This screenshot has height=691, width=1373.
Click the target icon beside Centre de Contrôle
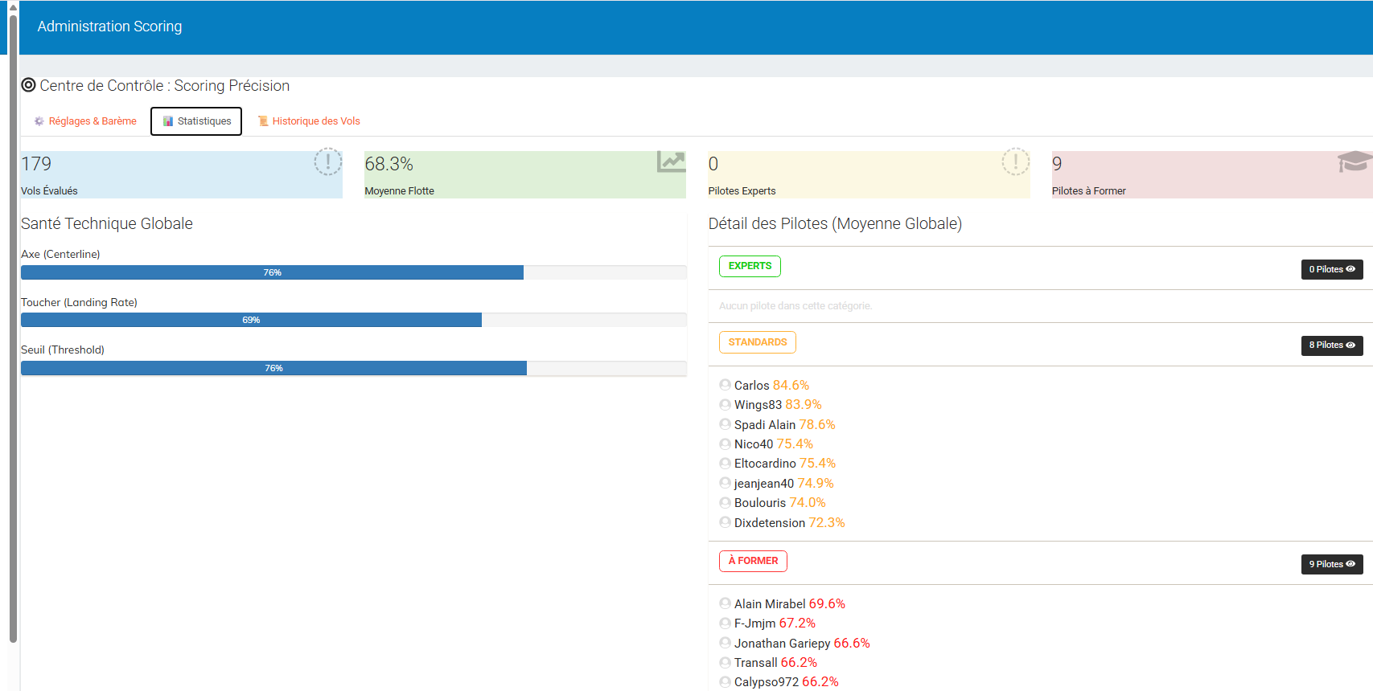point(28,85)
